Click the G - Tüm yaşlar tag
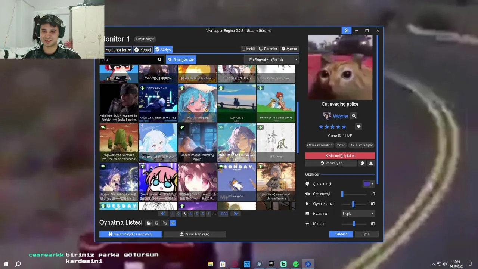The width and height of the screenshot is (478, 269). coord(361,145)
